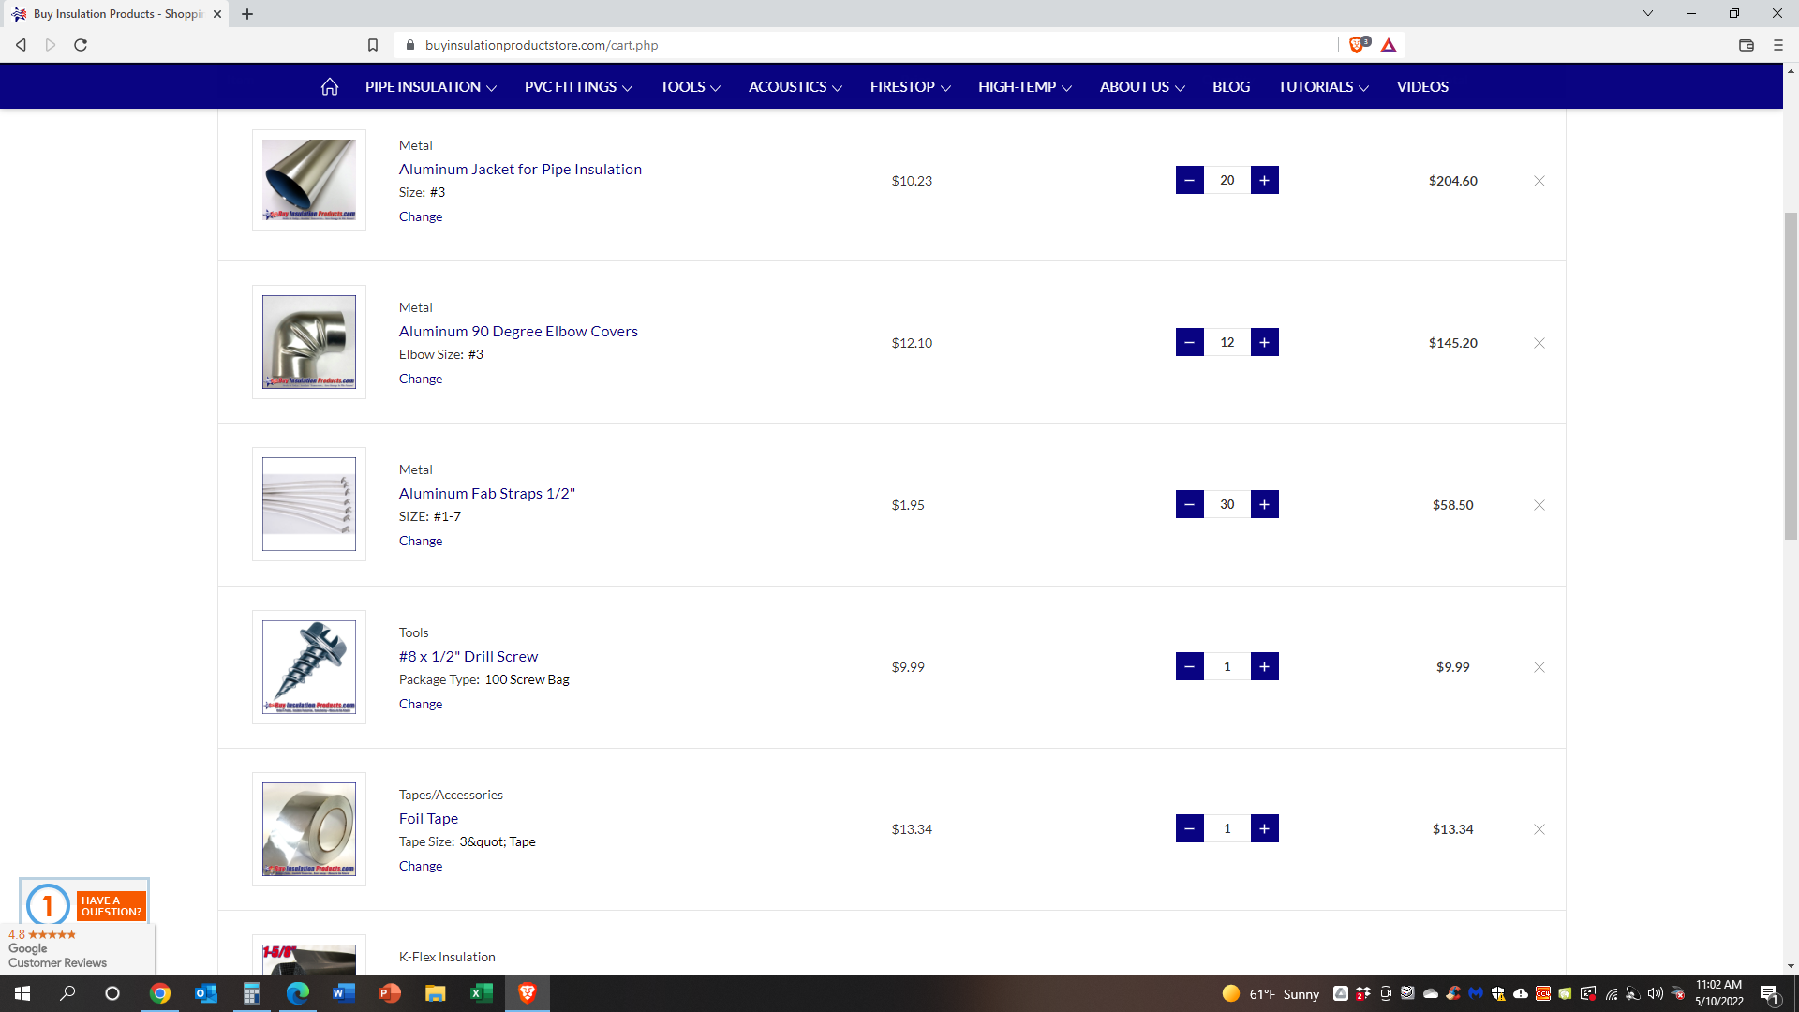
Task: Remove Aluminum Fab Straps from cart
Action: [x=1539, y=505]
